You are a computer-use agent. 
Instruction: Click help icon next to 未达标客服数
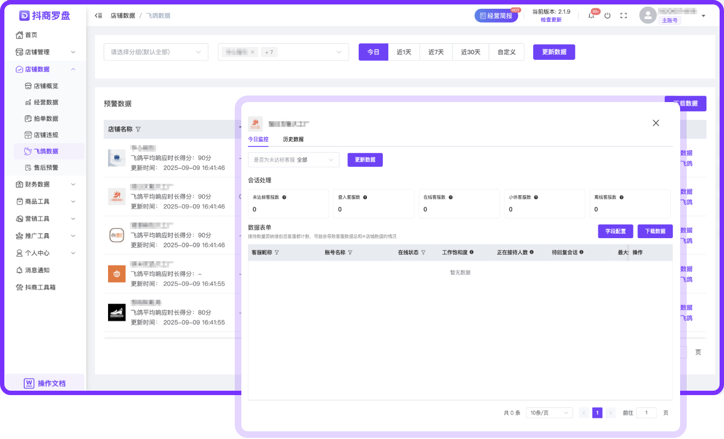coord(284,197)
